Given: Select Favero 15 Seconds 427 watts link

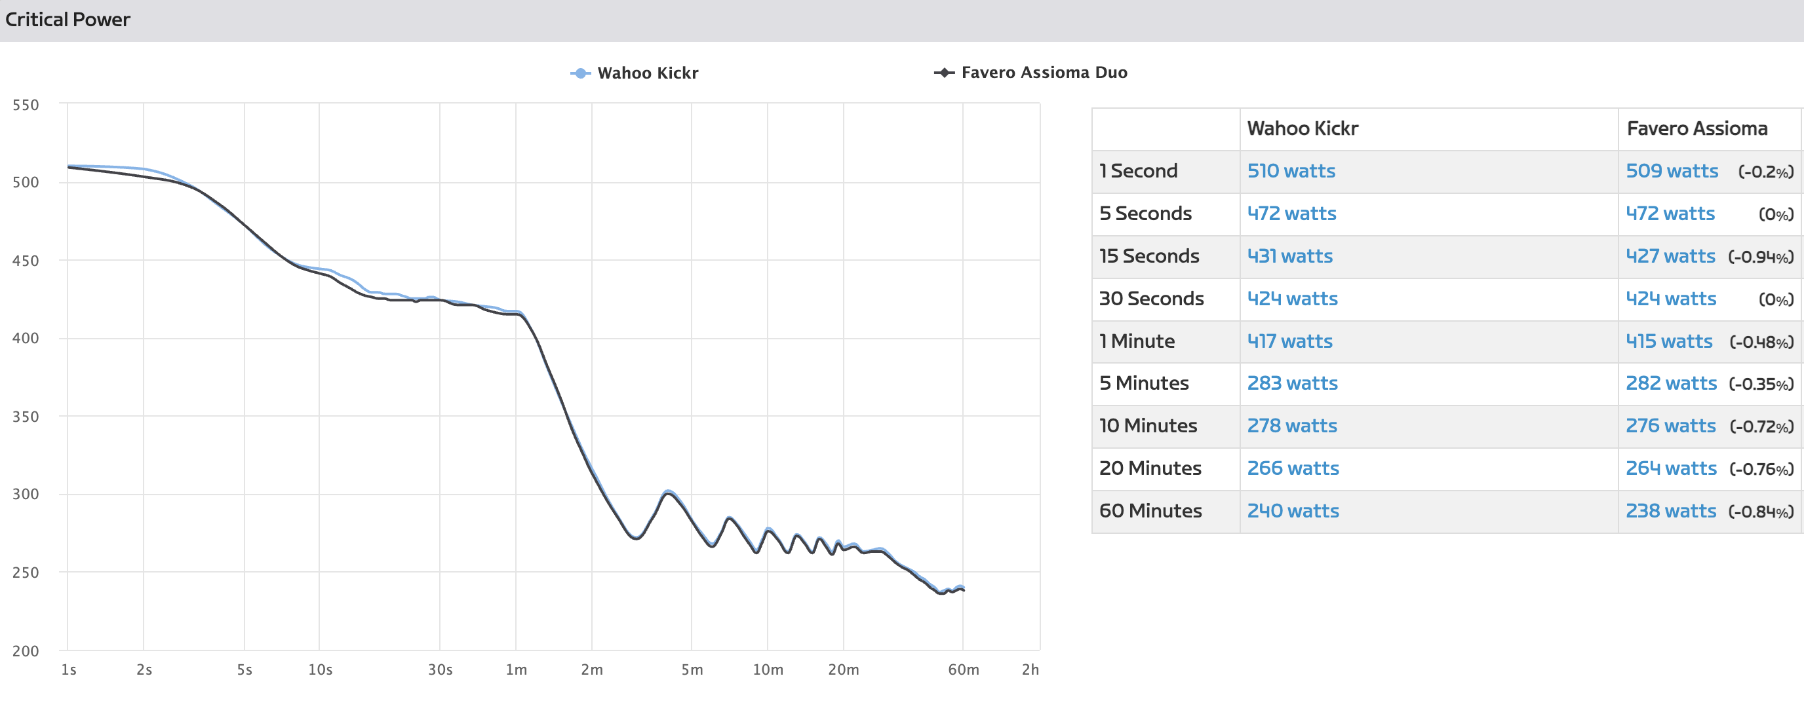Looking at the screenshot, I should point(1670,256).
